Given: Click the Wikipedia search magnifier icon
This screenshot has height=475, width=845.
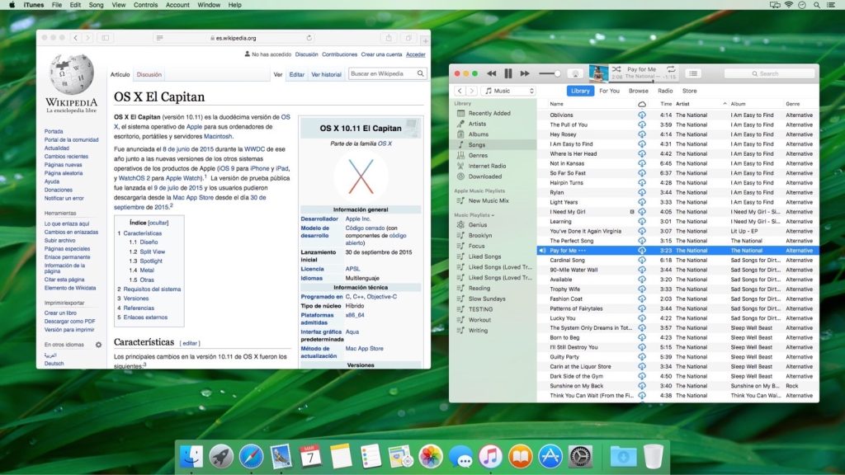Looking at the screenshot, I should 420,73.
